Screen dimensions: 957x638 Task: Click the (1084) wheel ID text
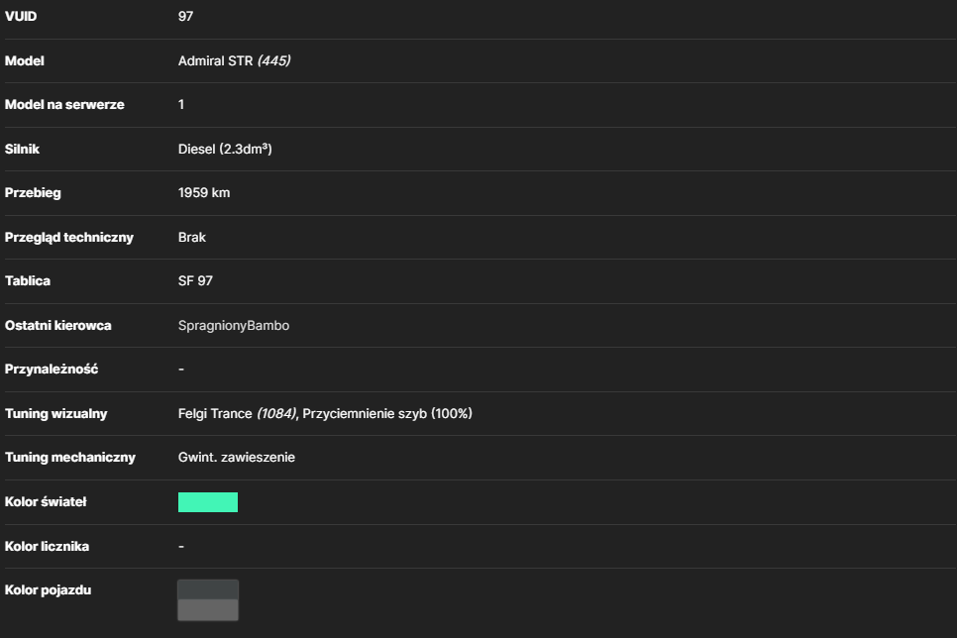[276, 413]
